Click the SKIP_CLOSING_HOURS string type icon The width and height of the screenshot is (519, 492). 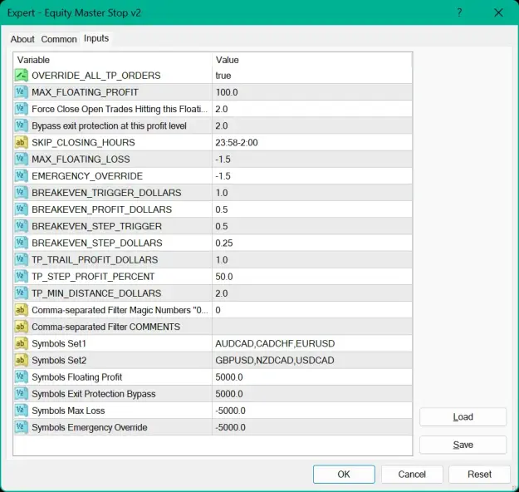[x=22, y=142]
